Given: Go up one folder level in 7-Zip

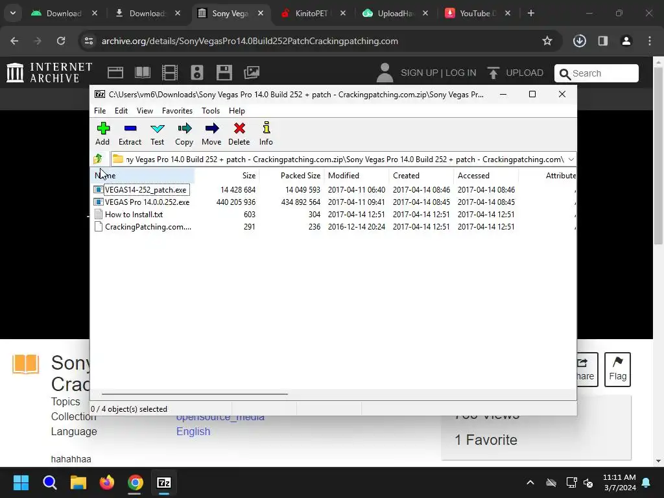Looking at the screenshot, I should coord(98,160).
